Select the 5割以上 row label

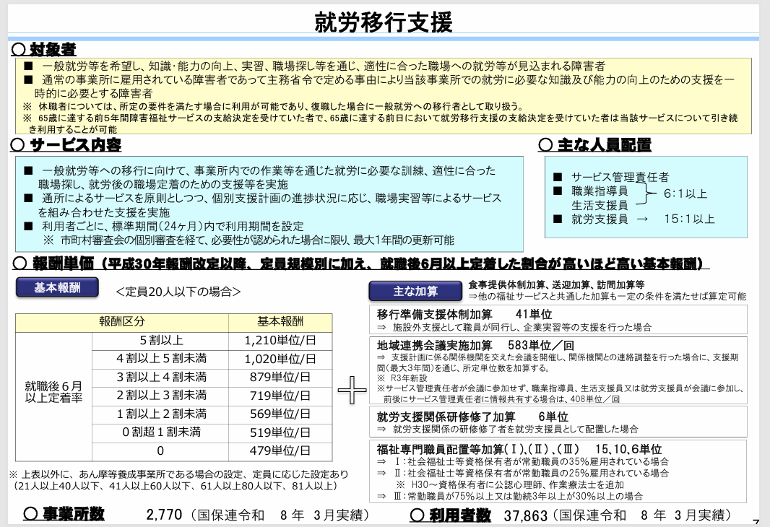(x=160, y=341)
